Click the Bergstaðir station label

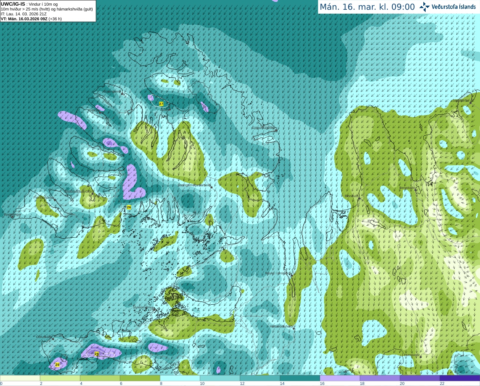pyautogui.click(x=407, y=188)
